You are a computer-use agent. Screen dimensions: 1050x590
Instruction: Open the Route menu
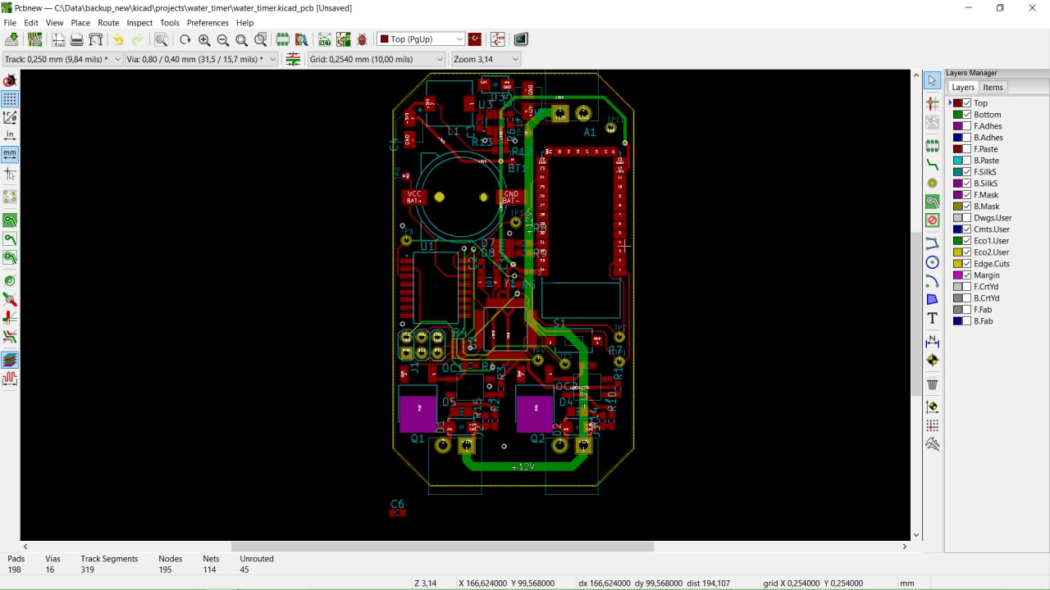108,23
